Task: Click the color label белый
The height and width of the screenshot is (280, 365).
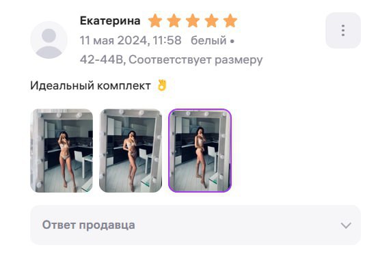Action: coord(208,40)
